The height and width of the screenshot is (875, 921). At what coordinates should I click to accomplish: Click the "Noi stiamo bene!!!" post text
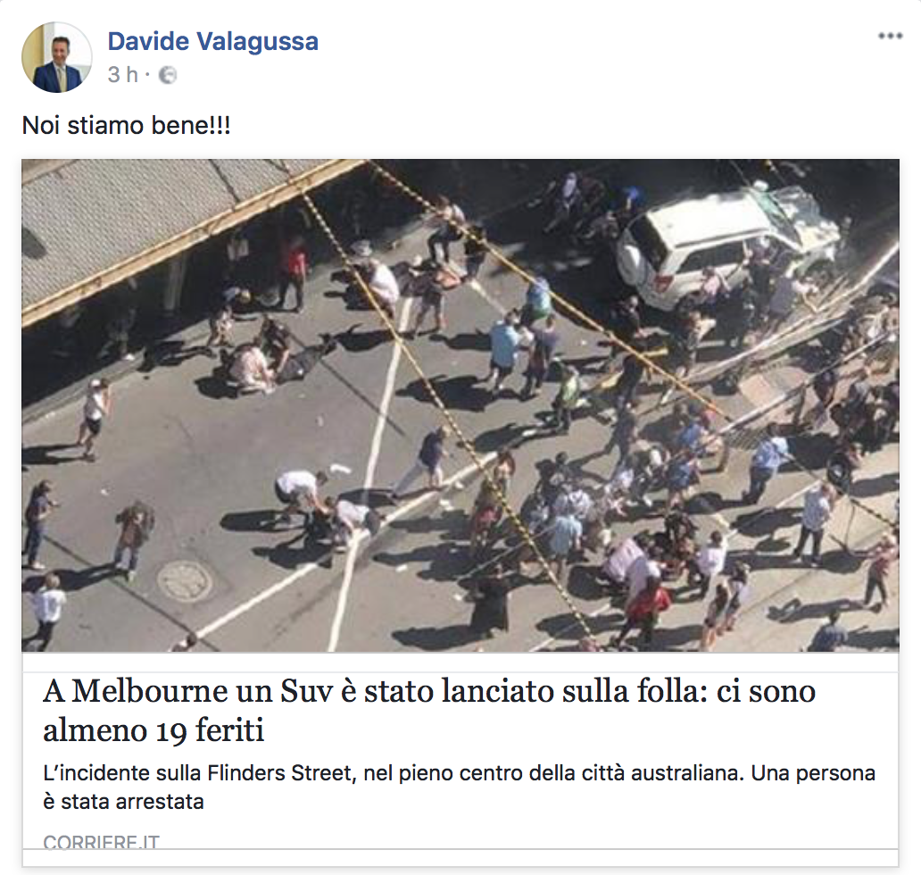(x=127, y=126)
